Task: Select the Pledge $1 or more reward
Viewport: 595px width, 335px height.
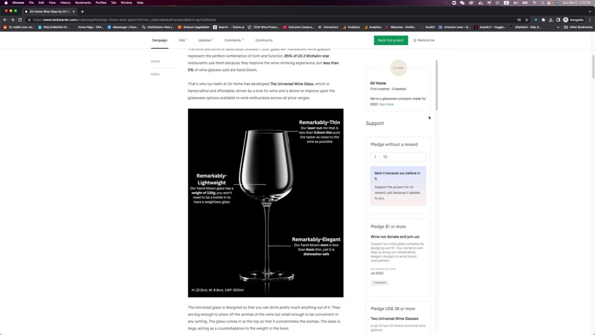Action: click(398, 257)
